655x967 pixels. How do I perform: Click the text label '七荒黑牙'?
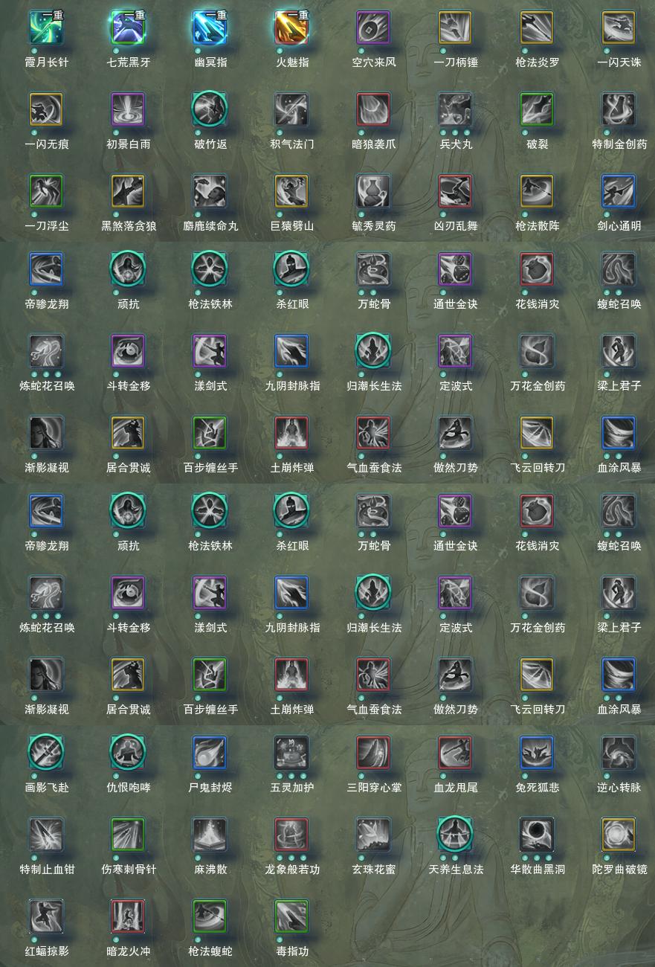tap(129, 62)
